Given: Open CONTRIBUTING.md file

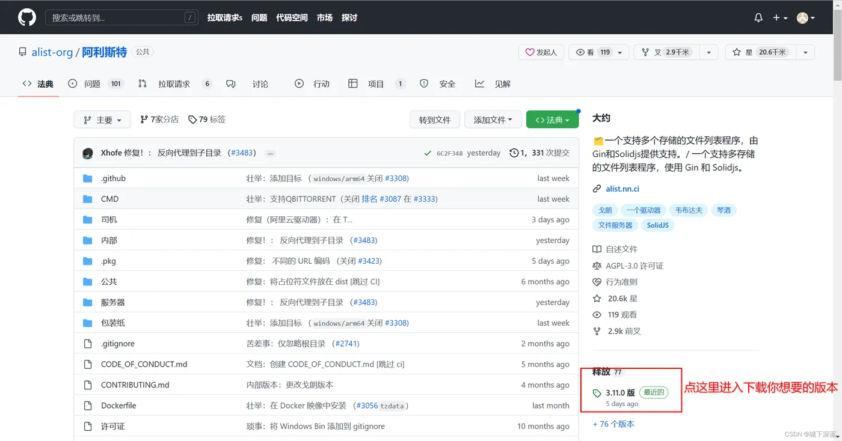Looking at the screenshot, I should [x=135, y=385].
